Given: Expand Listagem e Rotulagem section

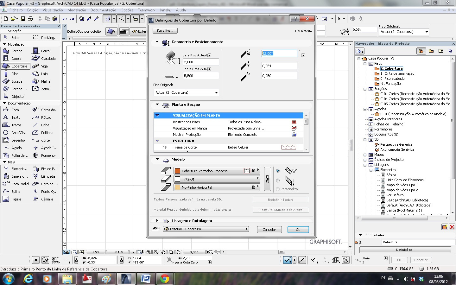Looking at the screenshot, I should tap(157, 221).
